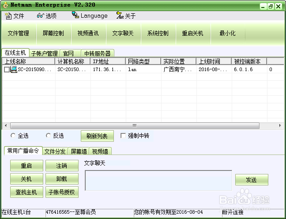Sort by 网络类型 column header

tap(143, 61)
